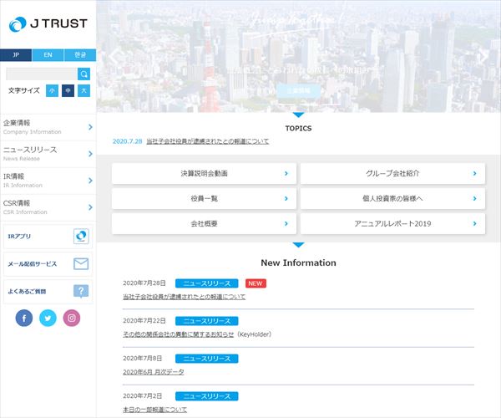This screenshot has width=501, height=418.
Task: Open よくあるご質問 banner
Action: (48, 292)
